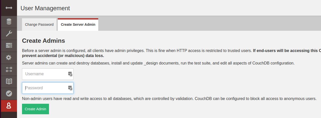Click the password manager icon in Password field
Image resolution: width=321 pixels, height=118 pixels.
pyautogui.click(x=70, y=88)
